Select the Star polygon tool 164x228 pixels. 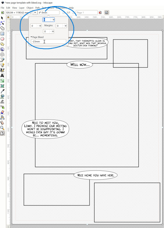[x=2, y=44]
